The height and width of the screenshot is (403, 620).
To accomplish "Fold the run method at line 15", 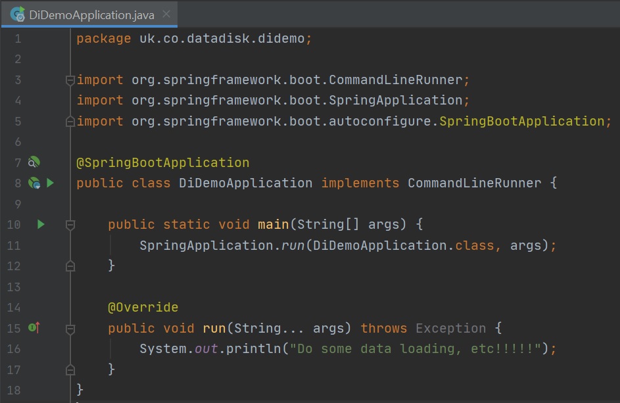I will (70, 328).
